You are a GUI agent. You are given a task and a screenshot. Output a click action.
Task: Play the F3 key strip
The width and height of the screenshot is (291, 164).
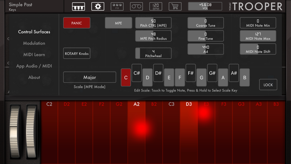click(x=223, y=132)
